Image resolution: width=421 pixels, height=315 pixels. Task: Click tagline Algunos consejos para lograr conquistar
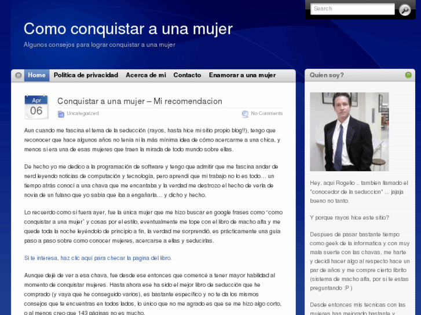(x=100, y=45)
